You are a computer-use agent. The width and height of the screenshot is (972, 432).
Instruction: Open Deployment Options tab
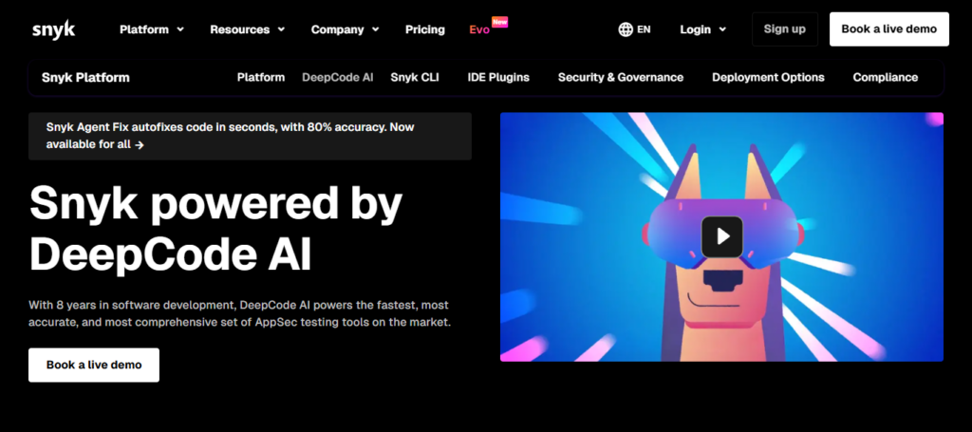[x=768, y=78]
